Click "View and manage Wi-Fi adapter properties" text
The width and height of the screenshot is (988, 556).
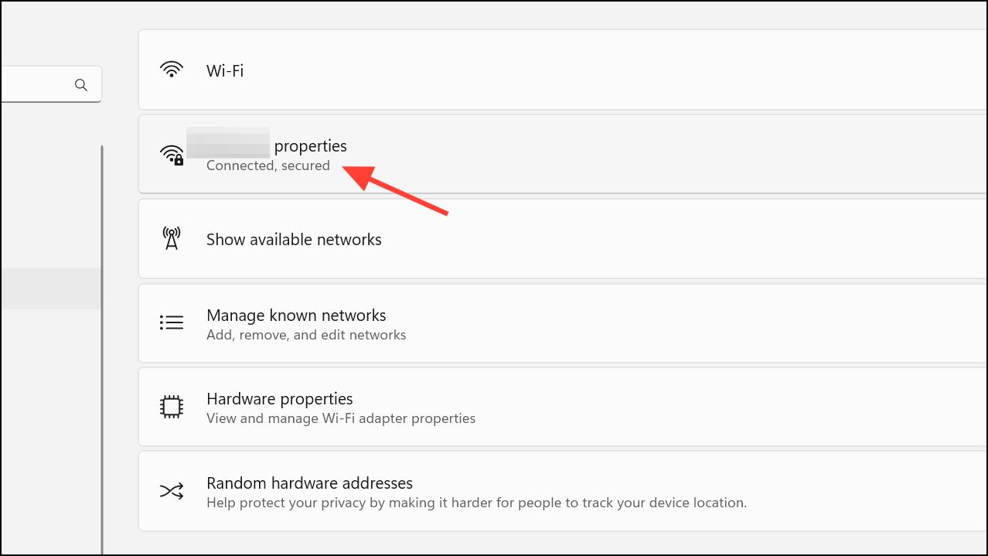(x=341, y=418)
